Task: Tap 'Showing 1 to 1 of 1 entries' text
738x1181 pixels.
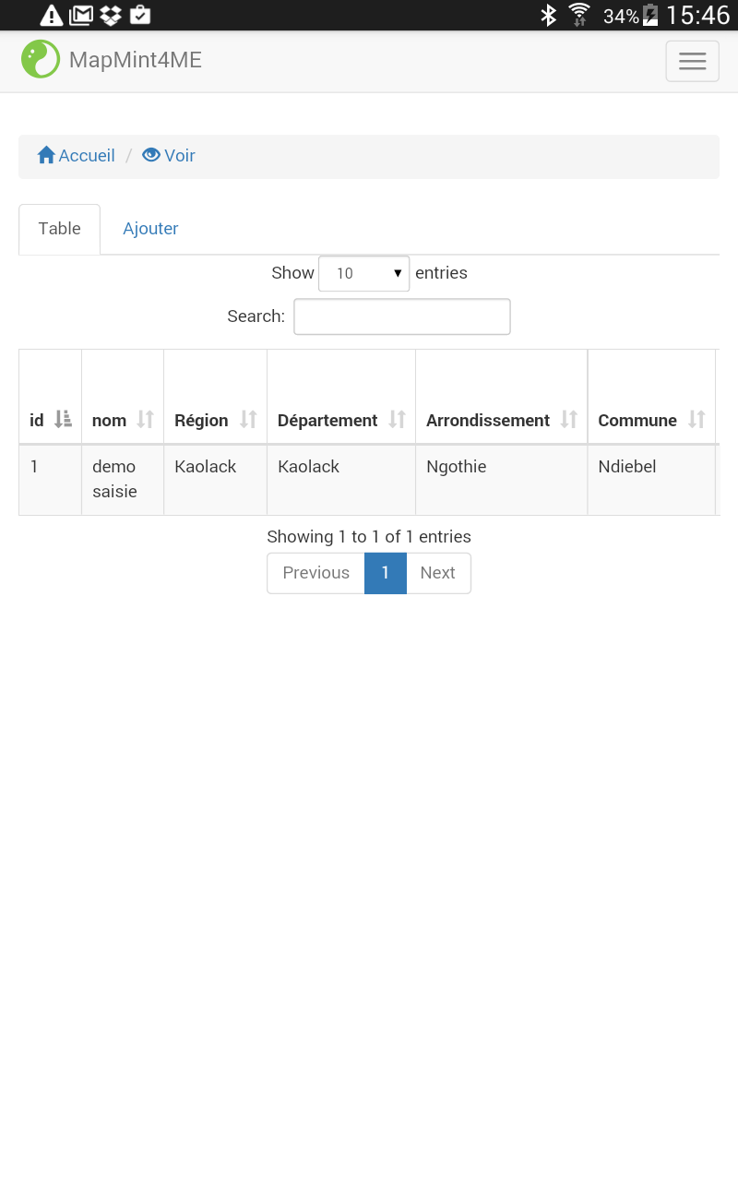Action: click(369, 537)
